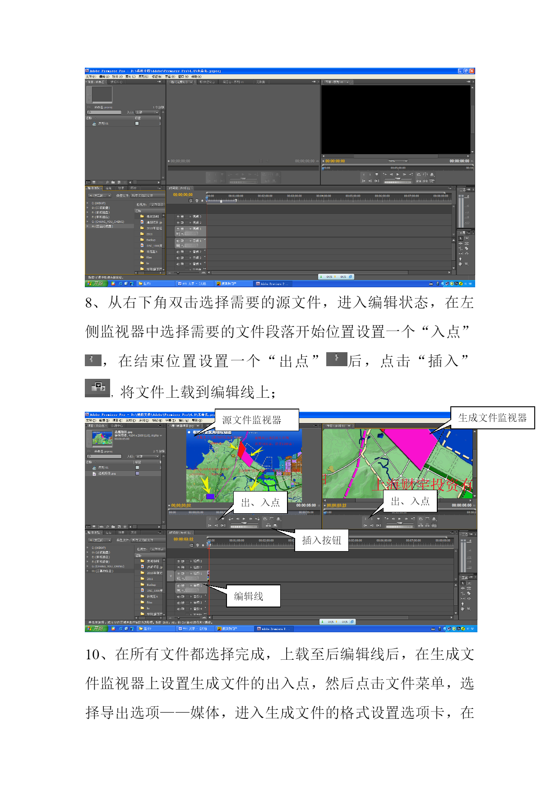Image resolution: width=560 pixels, height=791 pixels.
Task: Select the Ripple Edit tool in second screenshot's tools panel
Action: pos(463,588)
